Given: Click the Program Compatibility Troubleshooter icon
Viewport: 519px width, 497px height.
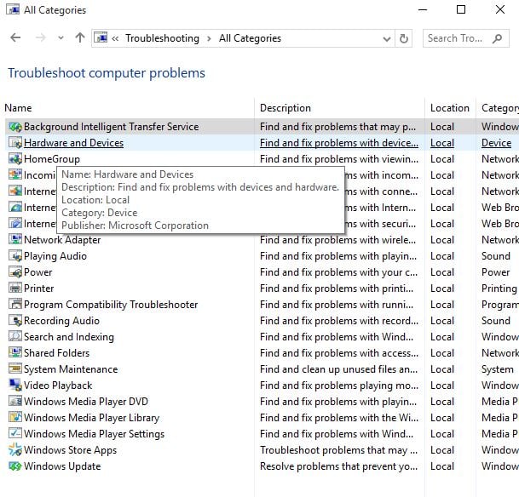Looking at the screenshot, I should tap(15, 305).
